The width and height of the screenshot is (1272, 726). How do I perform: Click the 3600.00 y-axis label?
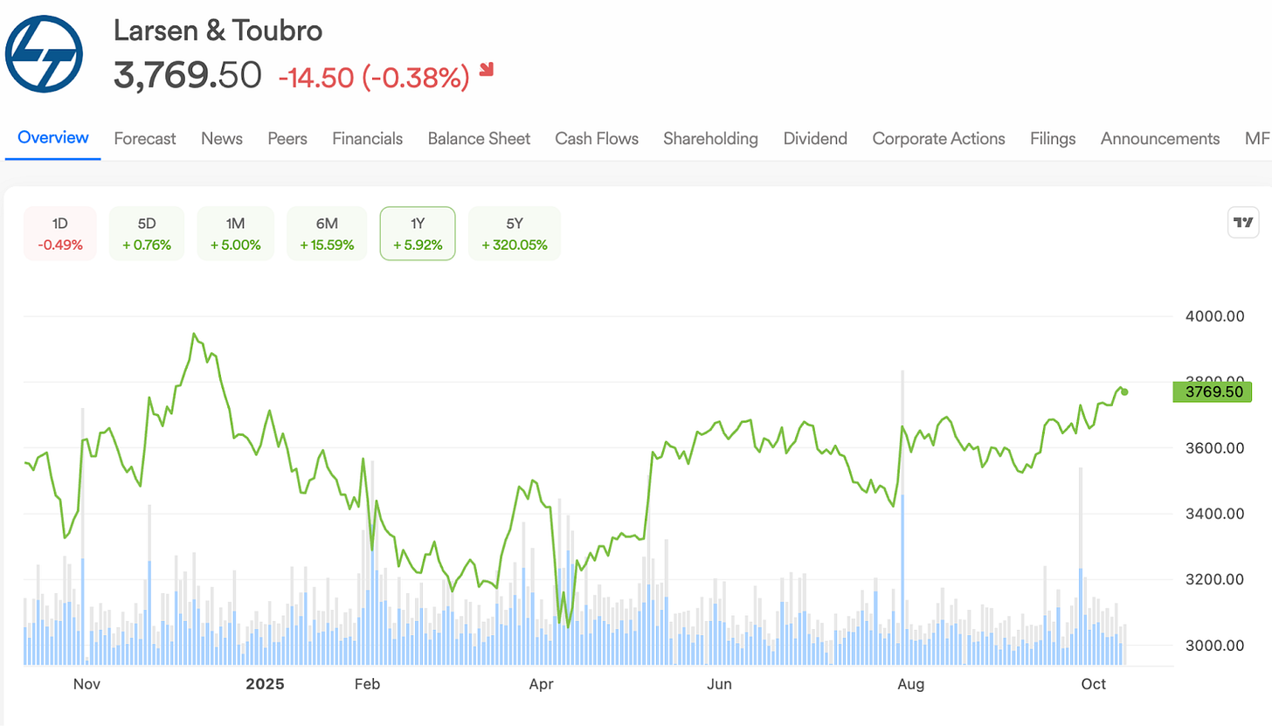pyautogui.click(x=1213, y=448)
